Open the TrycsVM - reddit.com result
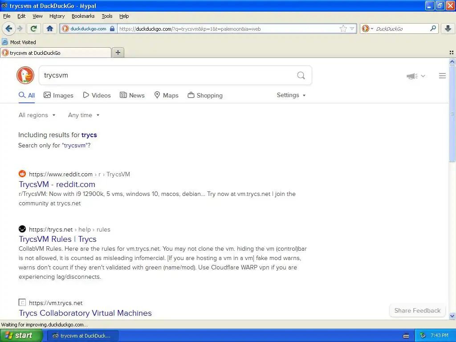This screenshot has width=456, height=342. pyautogui.click(x=57, y=184)
